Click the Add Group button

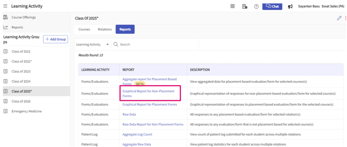[56, 39]
